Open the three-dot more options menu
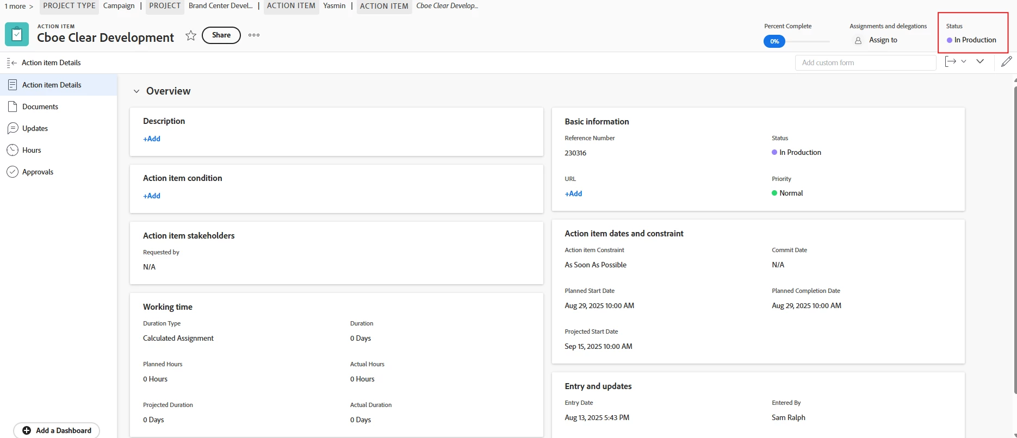This screenshot has width=1017, height=438. [254, 35]
